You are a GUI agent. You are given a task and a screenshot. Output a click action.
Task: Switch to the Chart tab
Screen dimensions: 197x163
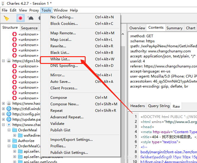(x=190, y=28)
